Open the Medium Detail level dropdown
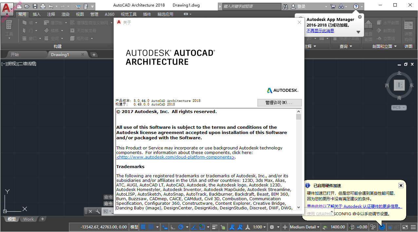This screenshot has width=418, height=232. coord(305,227)
